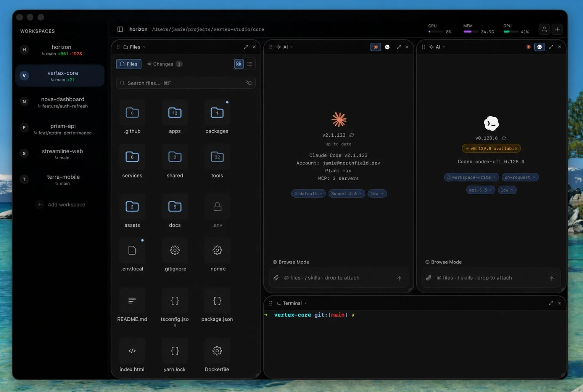Select the prism-api workspace
This screenshot has width=583, height=392.
click(x=60, y=129)
